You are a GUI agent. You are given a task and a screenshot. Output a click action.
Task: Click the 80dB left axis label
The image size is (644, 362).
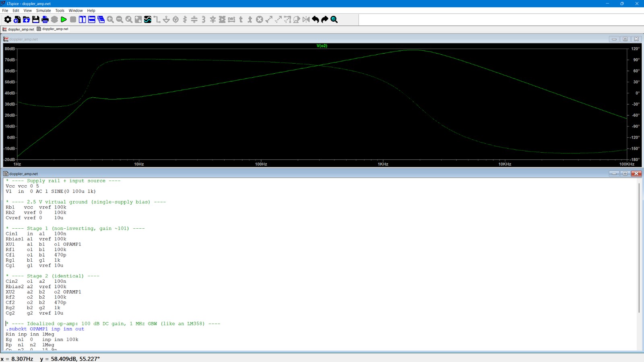pyautogui.click(x=10, y=49)
